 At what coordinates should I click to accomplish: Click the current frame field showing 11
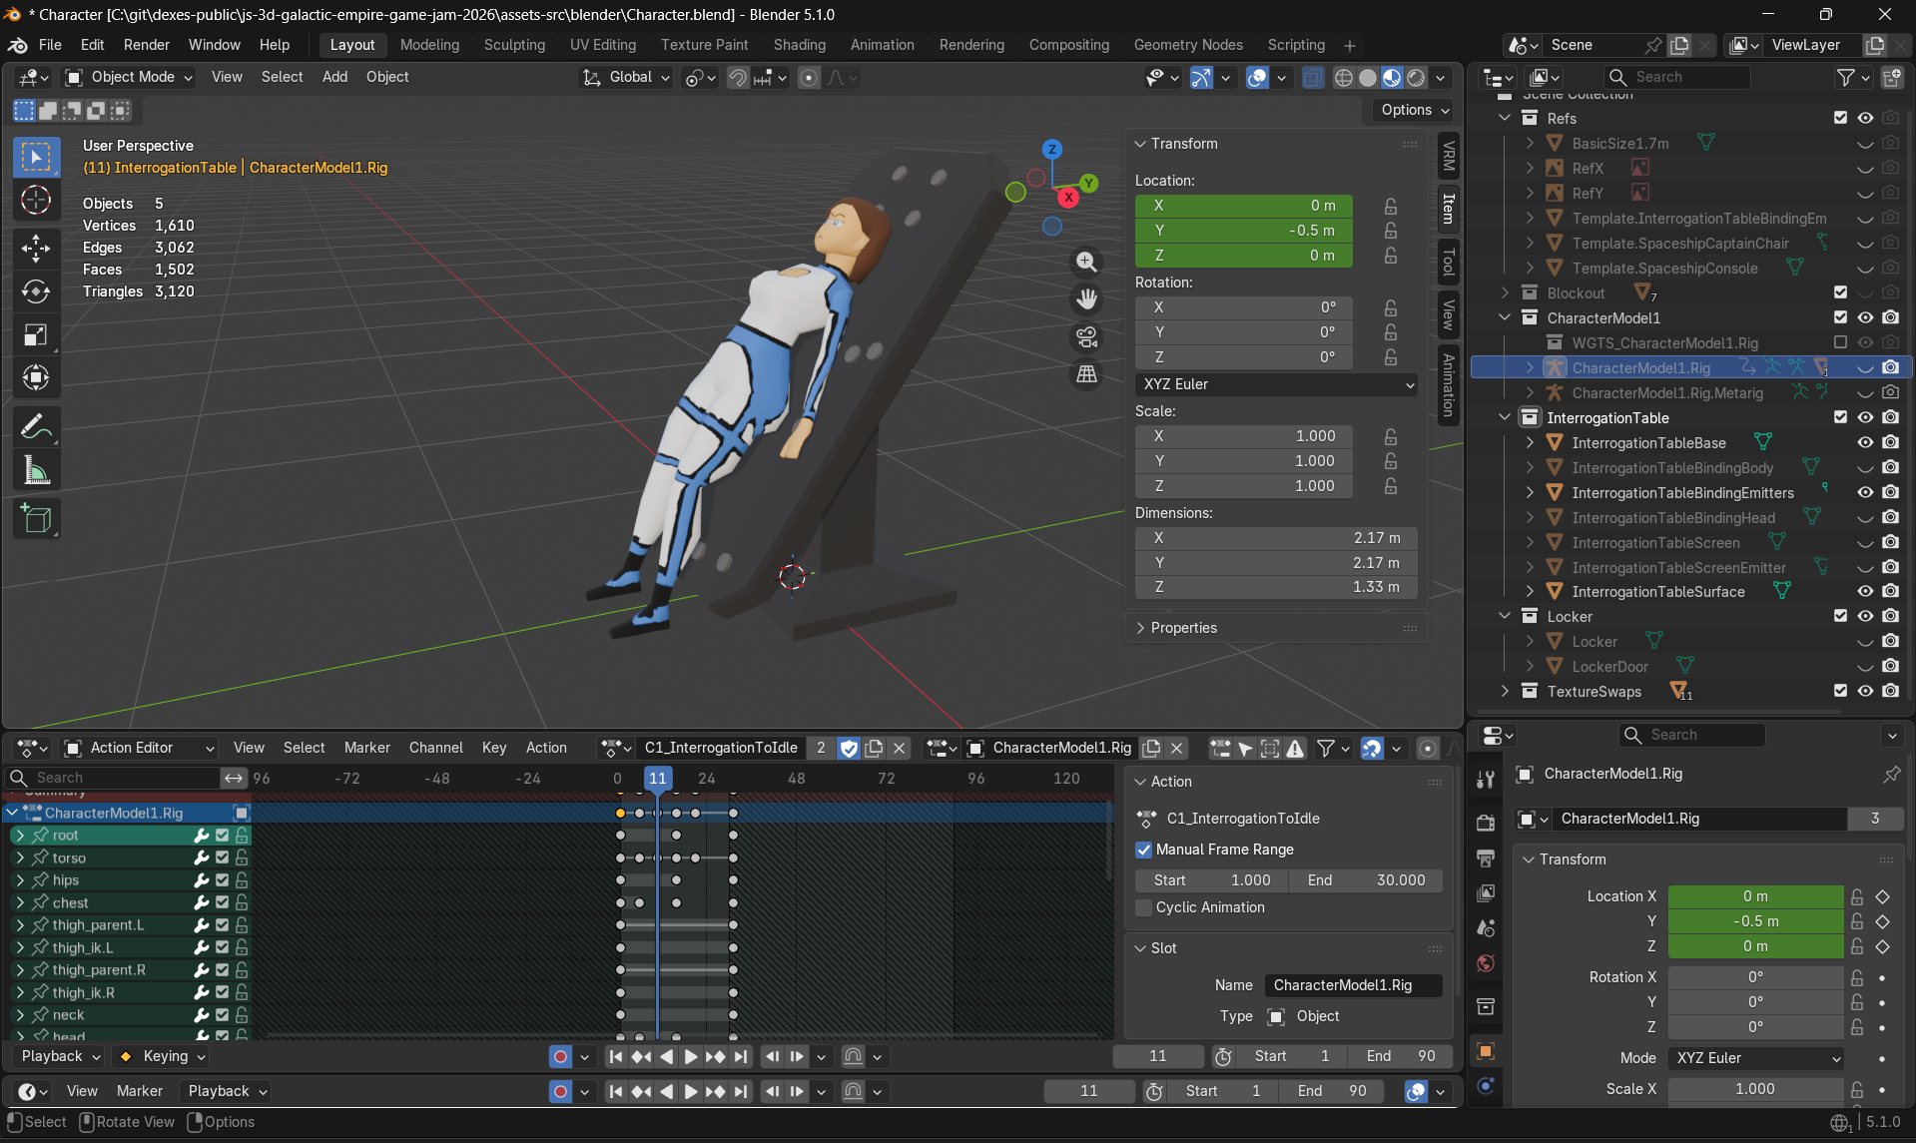coord(1157,1055)
